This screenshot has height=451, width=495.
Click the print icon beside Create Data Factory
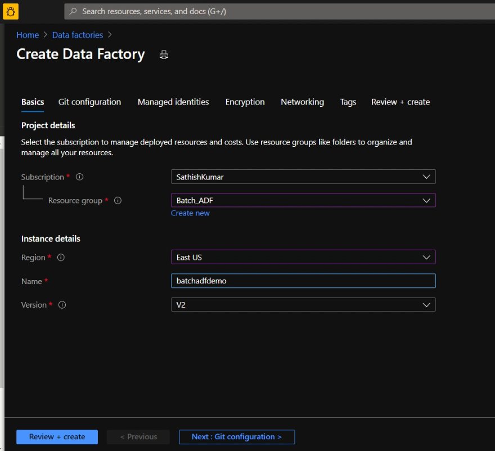click(x=164, y=55)
